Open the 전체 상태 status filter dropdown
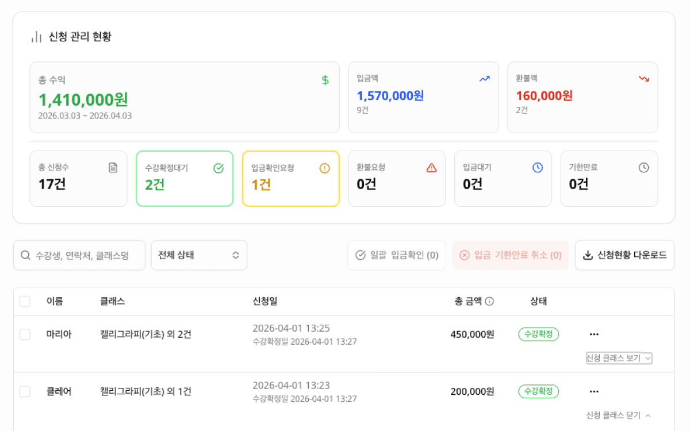Image resolution: width=690 pixels, height=431 pixels. pos(199,255)
